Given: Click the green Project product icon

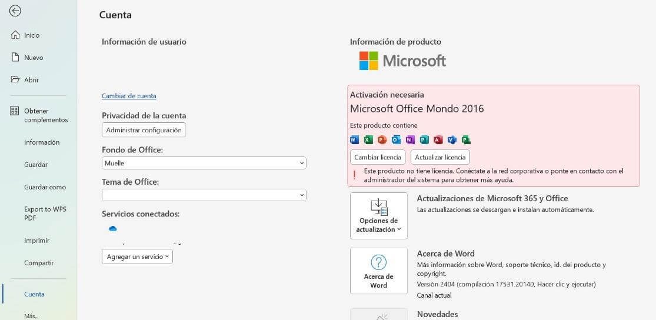Looking at the screenshot, I should pos(466,140).
